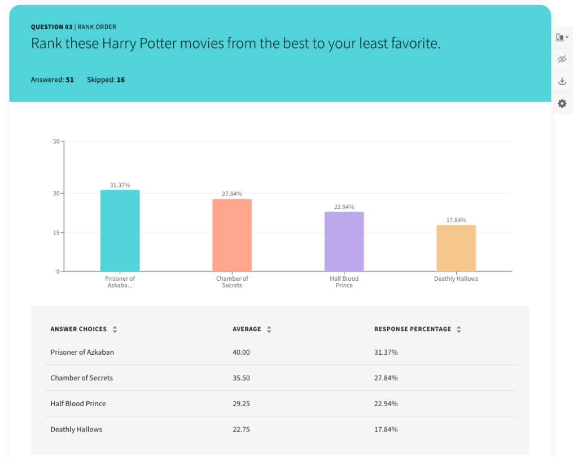Toggle sort on the Average column
This screenshot has width=578, height=457.
click(x=269, y=329)
